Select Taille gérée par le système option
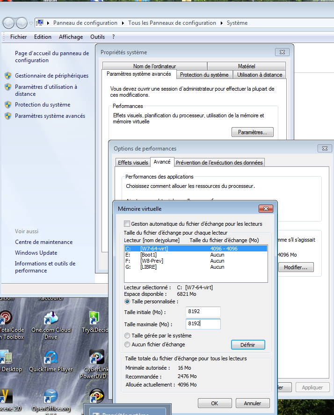The width and height of the screenshot is (334, 415). (127, 336)
